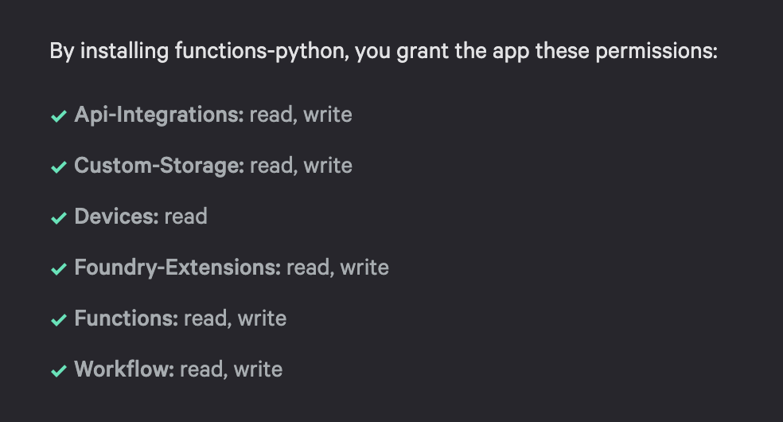
Task: Select the Workflow permission label
Action: (123, 369)
